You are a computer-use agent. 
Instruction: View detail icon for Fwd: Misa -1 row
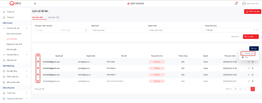[x=249, y=75]
